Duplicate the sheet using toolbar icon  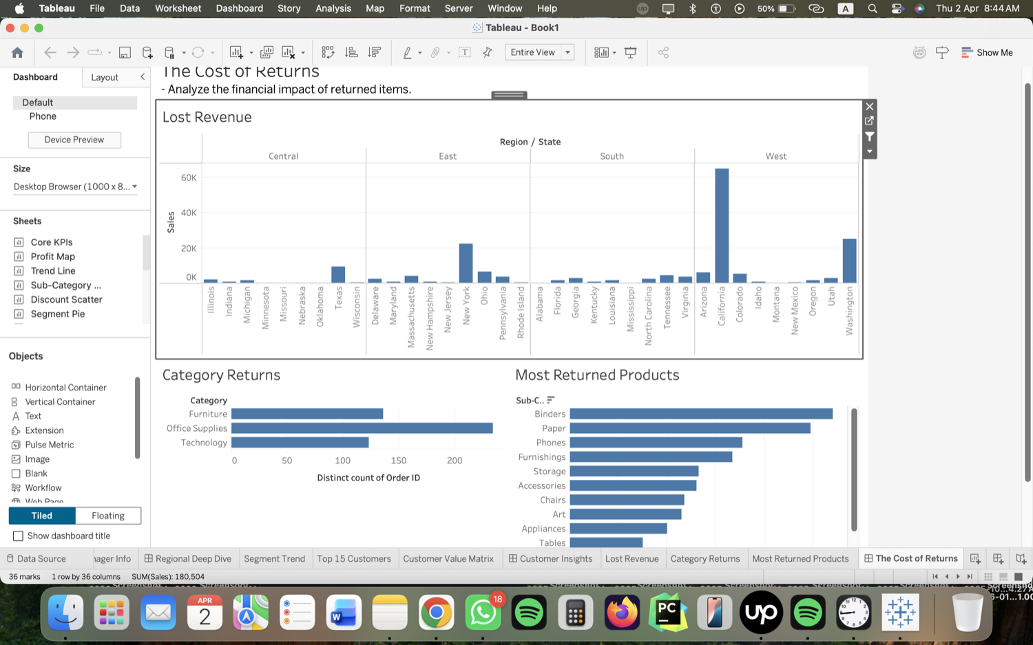(x=267, y=52)
